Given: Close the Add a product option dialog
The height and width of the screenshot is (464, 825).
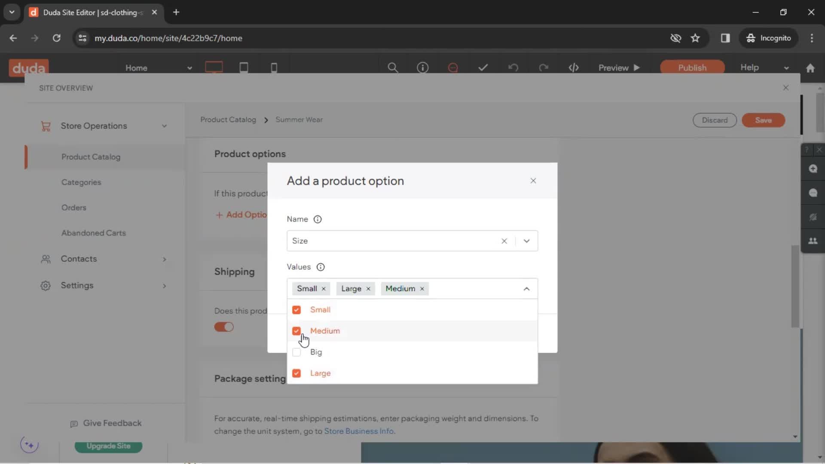Looking at the screenshot, I should point(533,181).
